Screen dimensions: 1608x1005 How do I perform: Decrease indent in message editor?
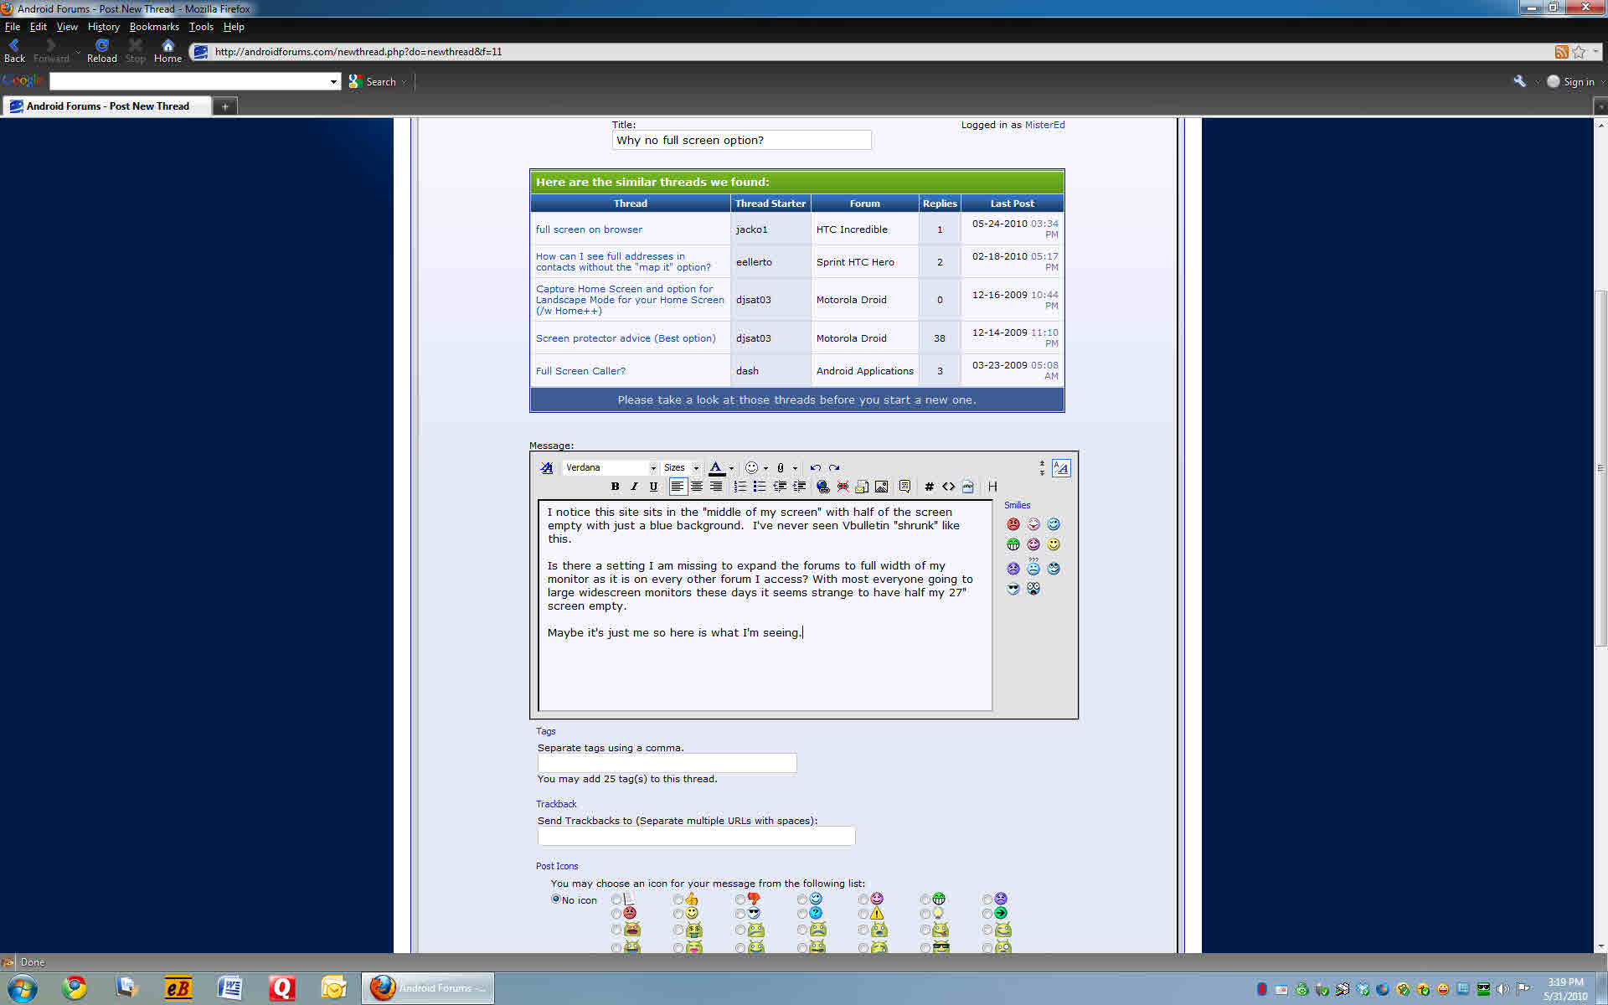coord(780,487)
